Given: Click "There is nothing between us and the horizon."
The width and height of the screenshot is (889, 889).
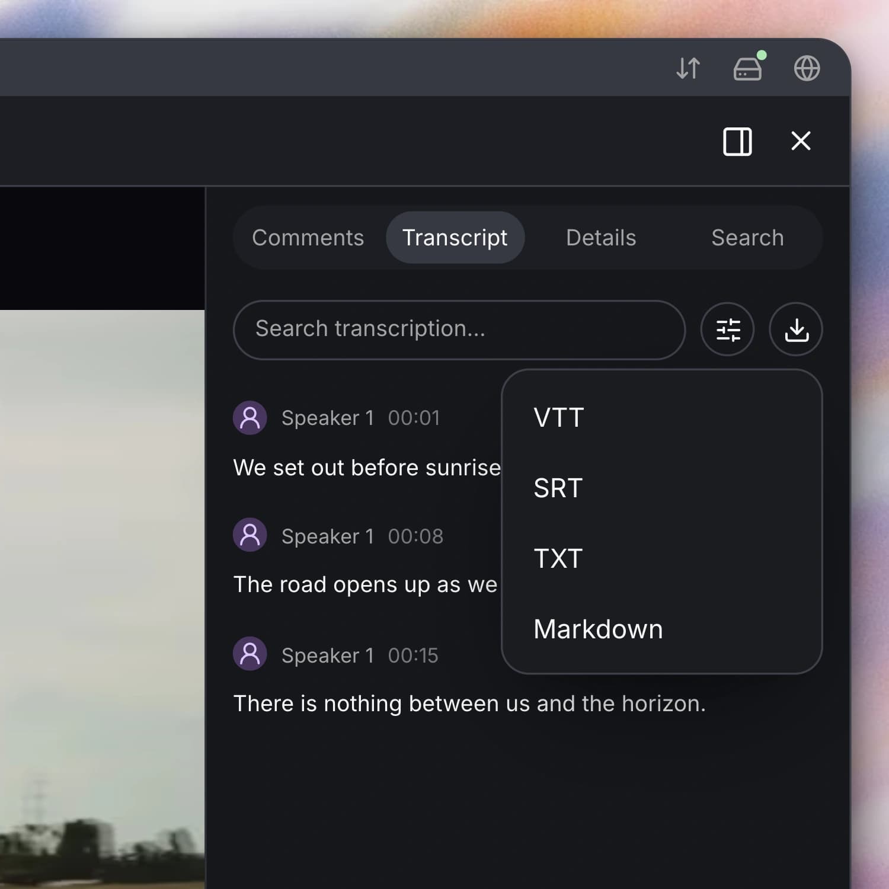Looking at the screenshot, I should point(469,703).
